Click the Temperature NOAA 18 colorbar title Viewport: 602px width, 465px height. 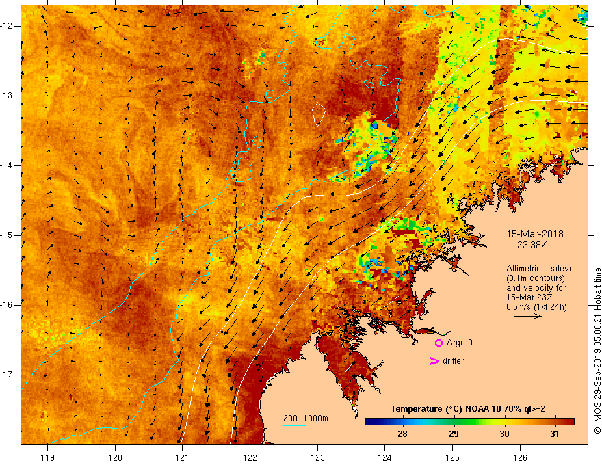[468, 409]
